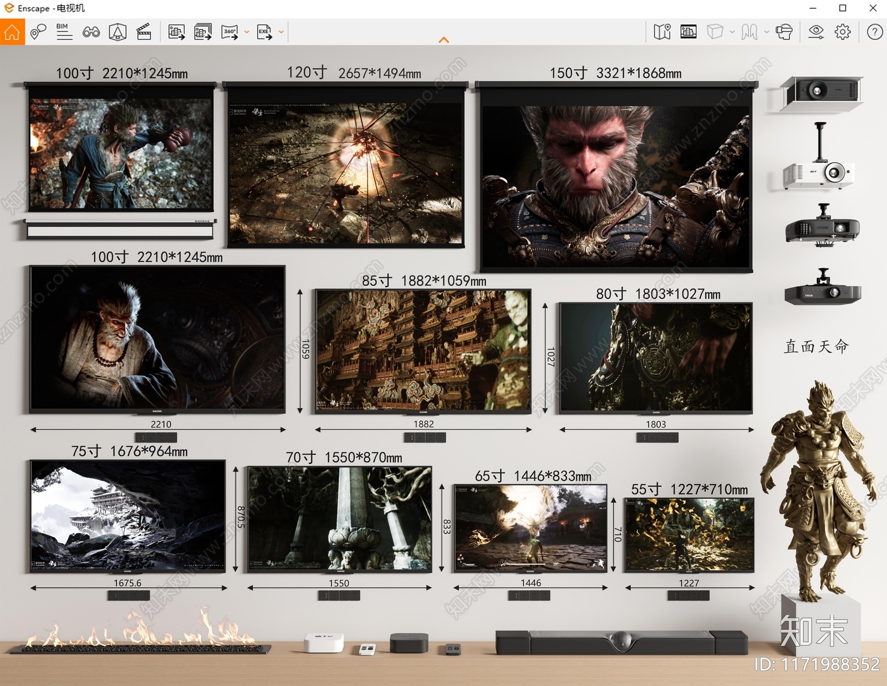
Task: Open the BIM information panel
Action: coord(64,32)
